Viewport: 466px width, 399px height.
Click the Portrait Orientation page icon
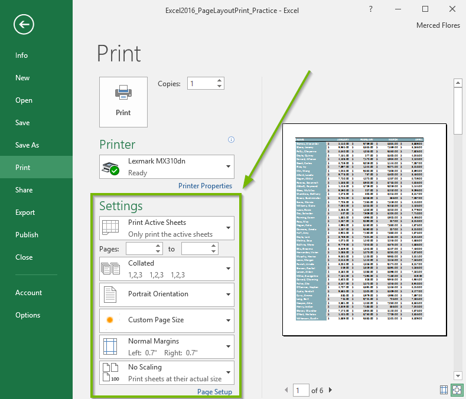[x=110, y=295]
